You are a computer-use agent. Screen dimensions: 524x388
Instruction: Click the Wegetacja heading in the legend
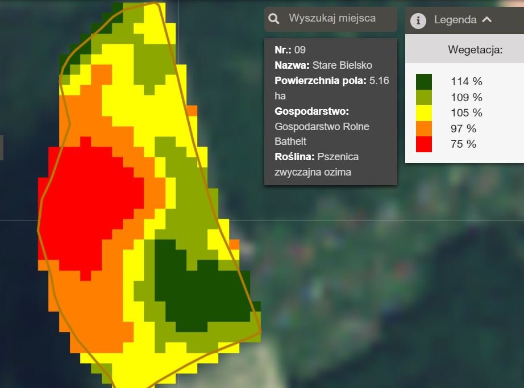tap(475, 50)
